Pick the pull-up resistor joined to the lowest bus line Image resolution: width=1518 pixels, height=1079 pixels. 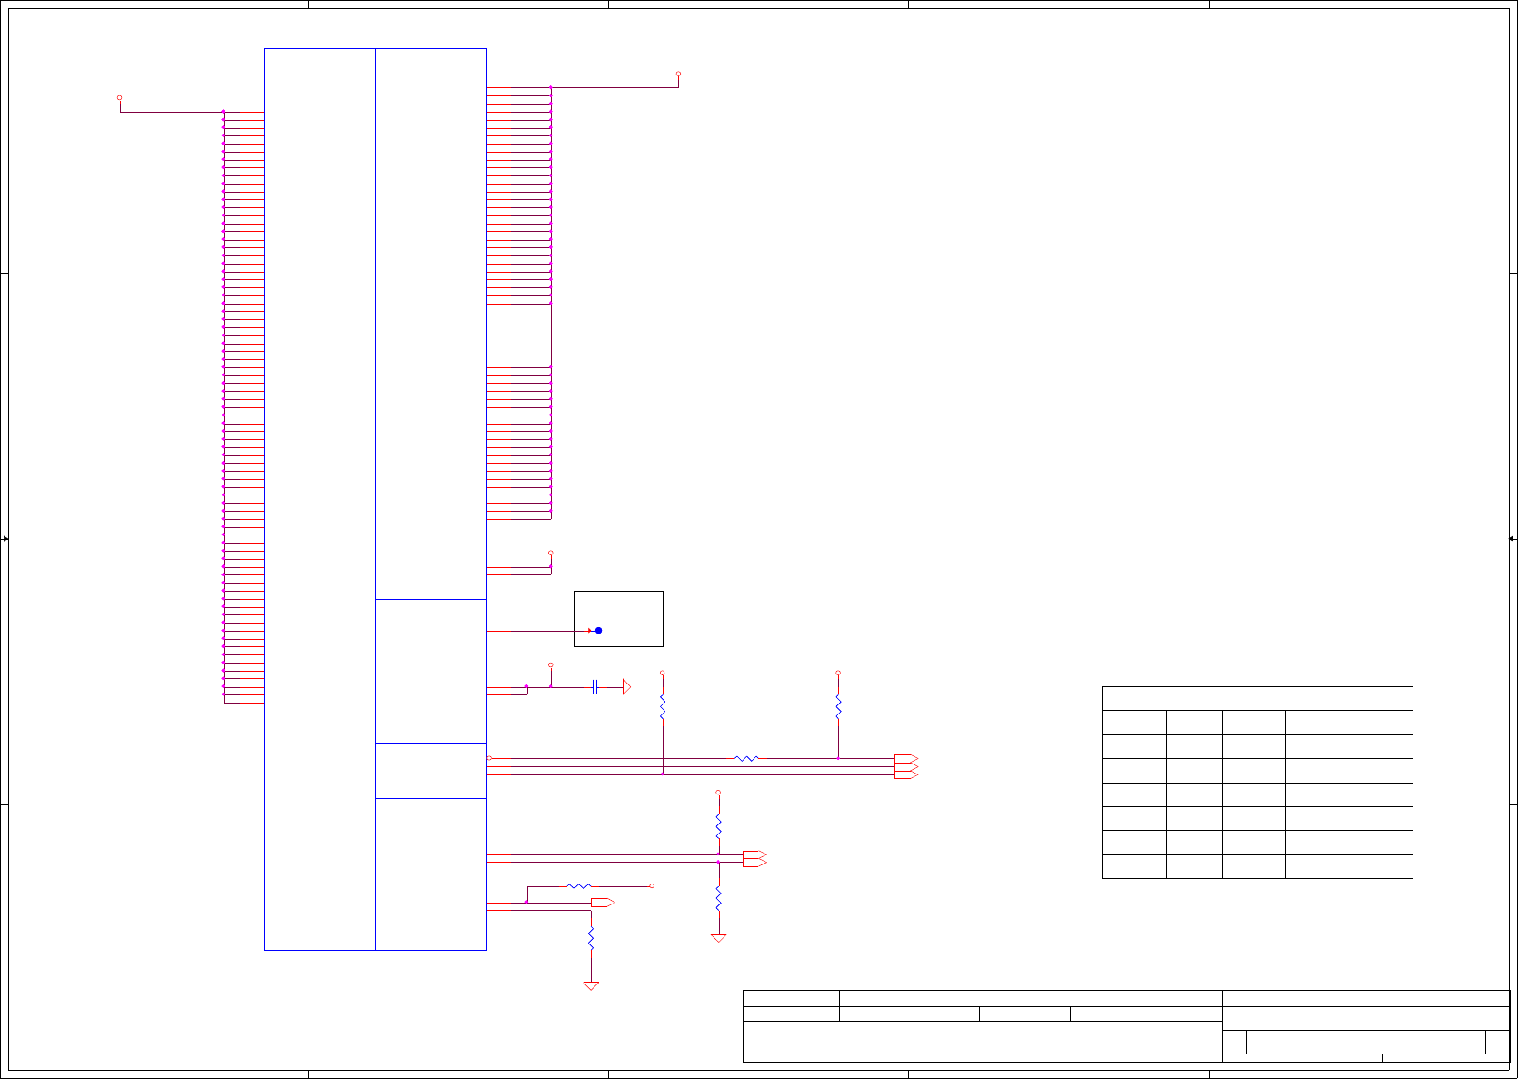[663, 707]
